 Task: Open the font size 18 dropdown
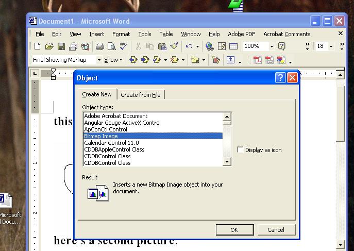[331, 46]
